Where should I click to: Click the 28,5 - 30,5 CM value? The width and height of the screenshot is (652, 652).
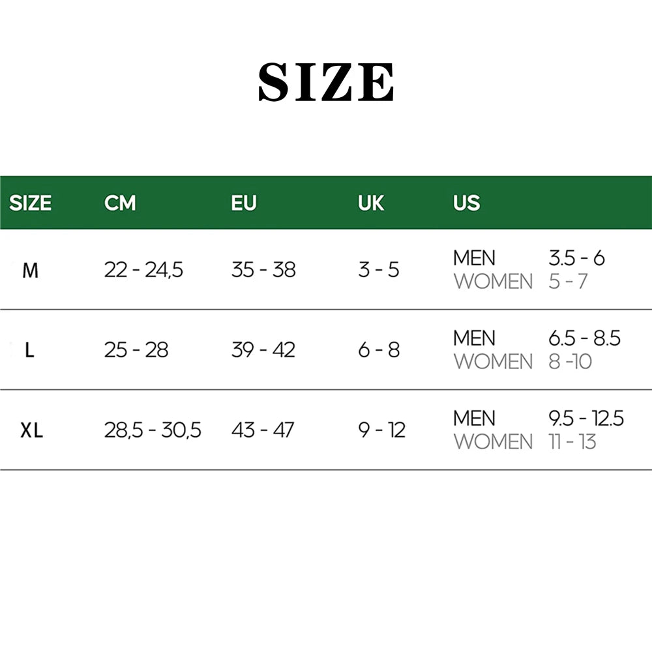point(153,430)
